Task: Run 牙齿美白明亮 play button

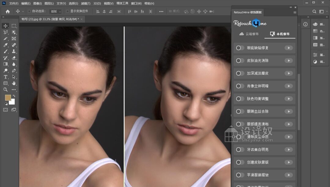Action: (288, 149)
